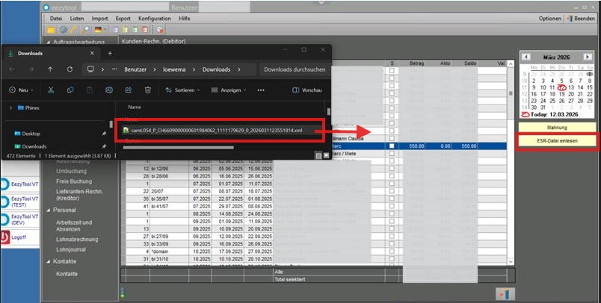Click the Explorer cut (scissors) icon
The image size is (601, 303).
point(50,90)
